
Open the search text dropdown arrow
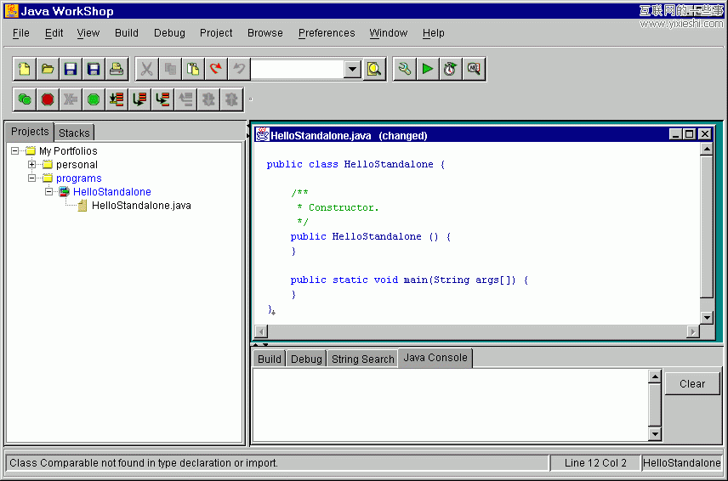click(353, 70)
